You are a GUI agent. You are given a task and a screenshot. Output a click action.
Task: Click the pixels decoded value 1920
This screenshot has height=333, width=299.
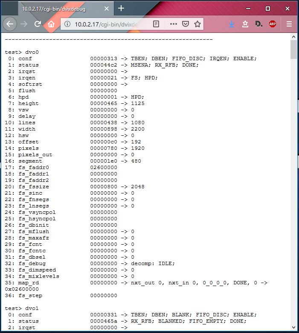click(138, 148)
